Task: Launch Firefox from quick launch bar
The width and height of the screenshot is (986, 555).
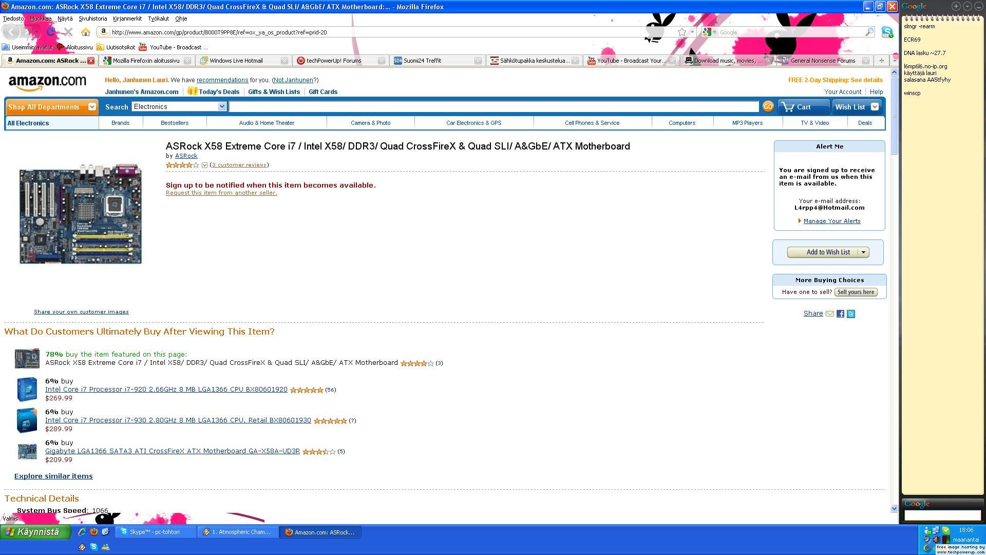Action: coord(93,532)
